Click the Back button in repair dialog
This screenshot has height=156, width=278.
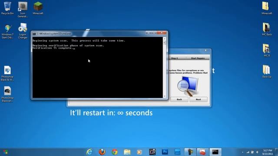179,99
